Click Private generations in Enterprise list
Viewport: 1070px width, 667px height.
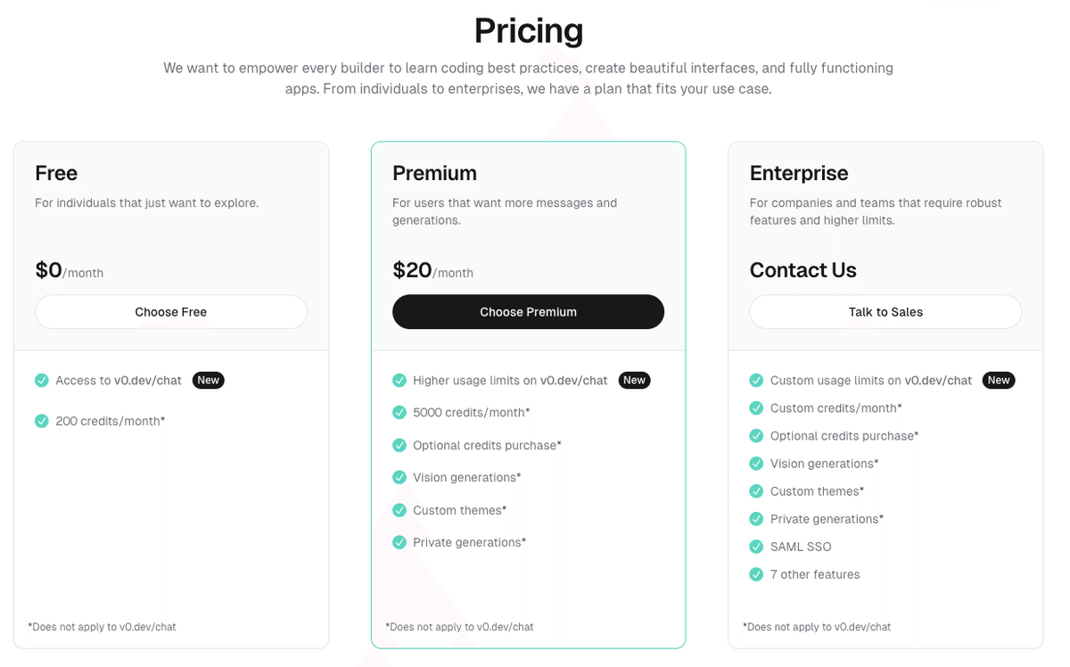pos(827,519)
